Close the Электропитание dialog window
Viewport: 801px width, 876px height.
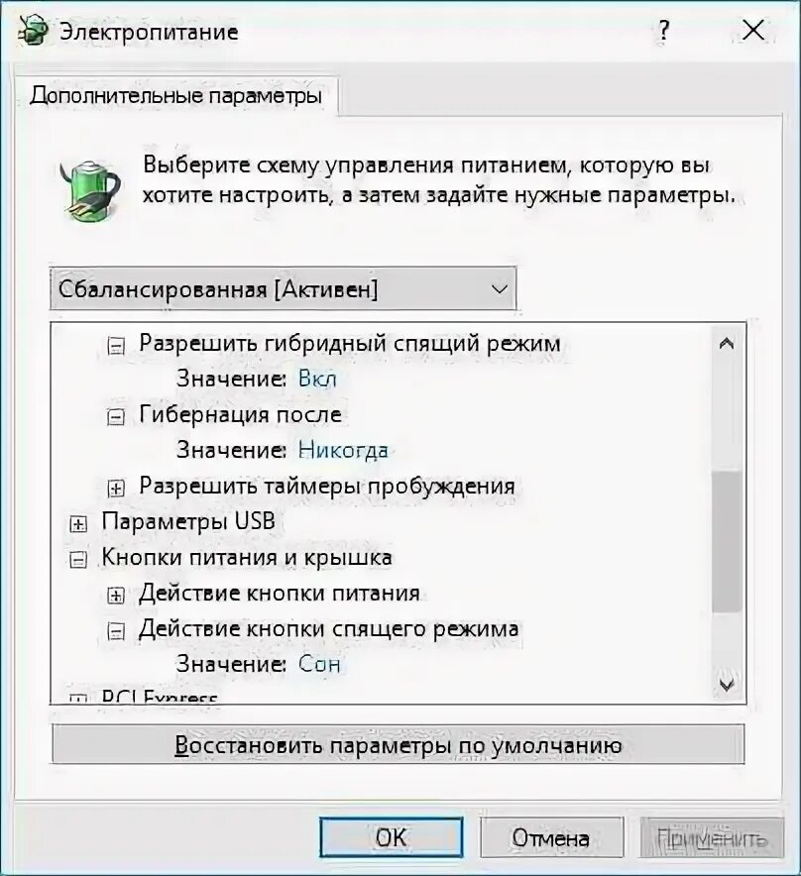753,30
